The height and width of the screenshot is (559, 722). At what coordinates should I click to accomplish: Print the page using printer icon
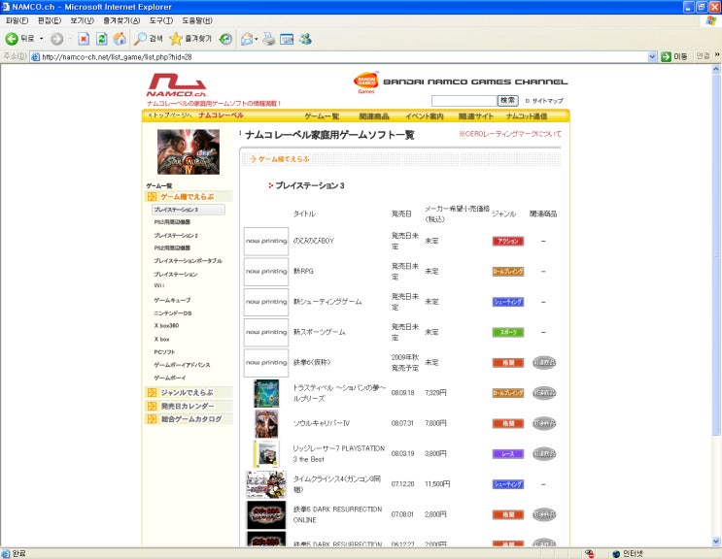pyautogui.click(x=269, y=39)
